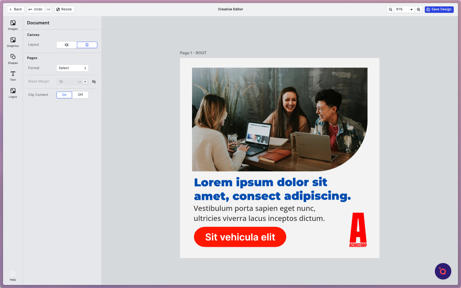Screen dimensions: 461x288
Task: Set Clip Content to On
Action: pos(64,95)
